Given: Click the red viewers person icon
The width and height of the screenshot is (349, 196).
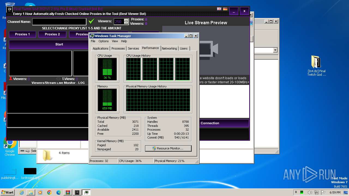Looking at the screenshot, I should [11, 79].
